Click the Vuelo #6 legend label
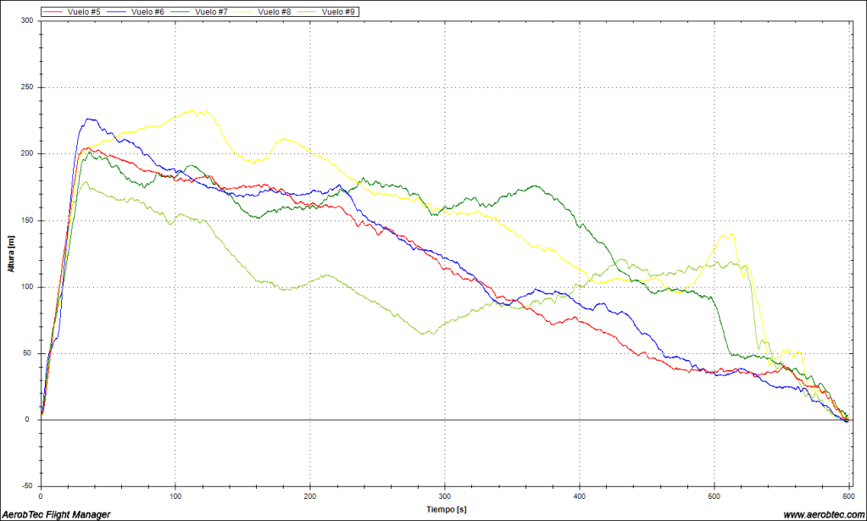This screenshot has height=521, width=867. [147, 12]
